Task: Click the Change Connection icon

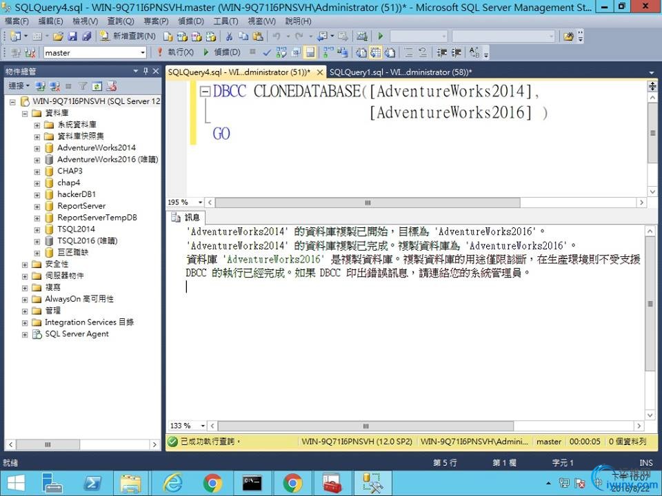Action: [x=30, y=52]
